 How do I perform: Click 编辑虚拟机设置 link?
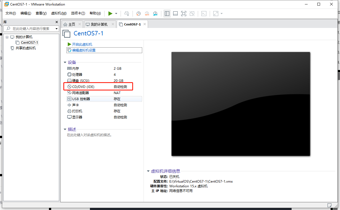(x=84, y=50)
